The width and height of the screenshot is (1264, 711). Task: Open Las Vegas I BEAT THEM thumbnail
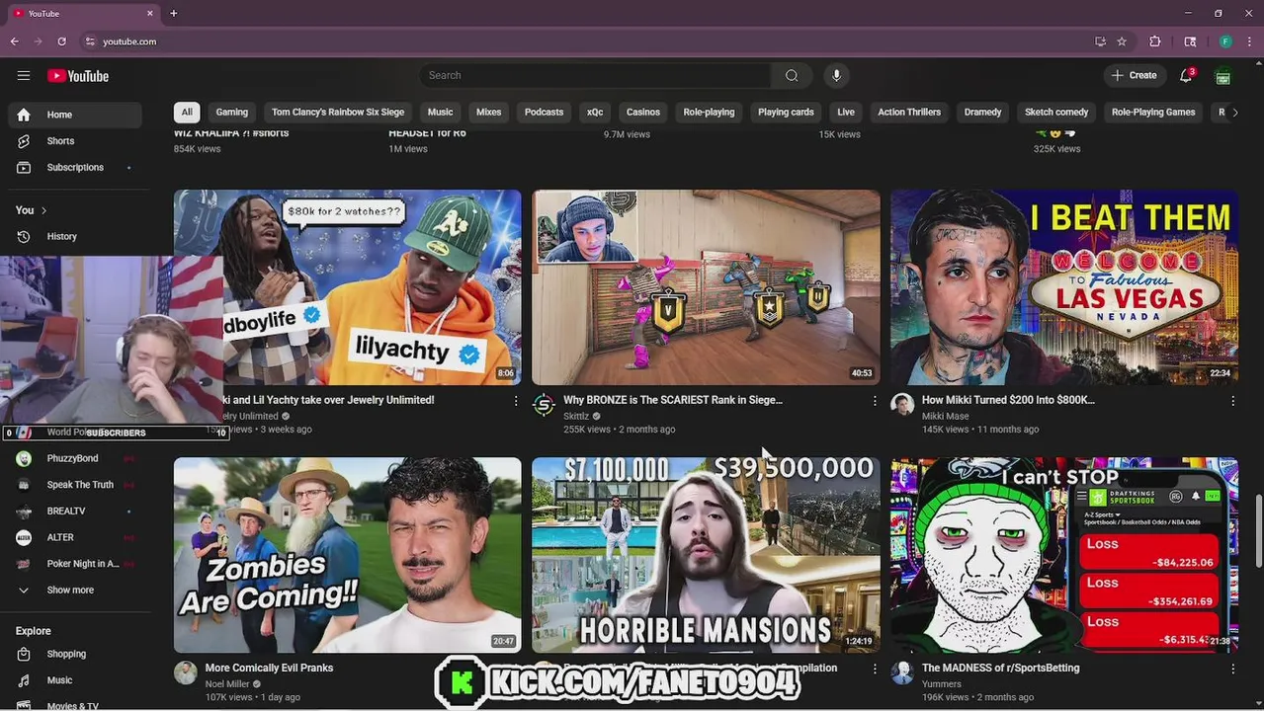point(1064,287)
